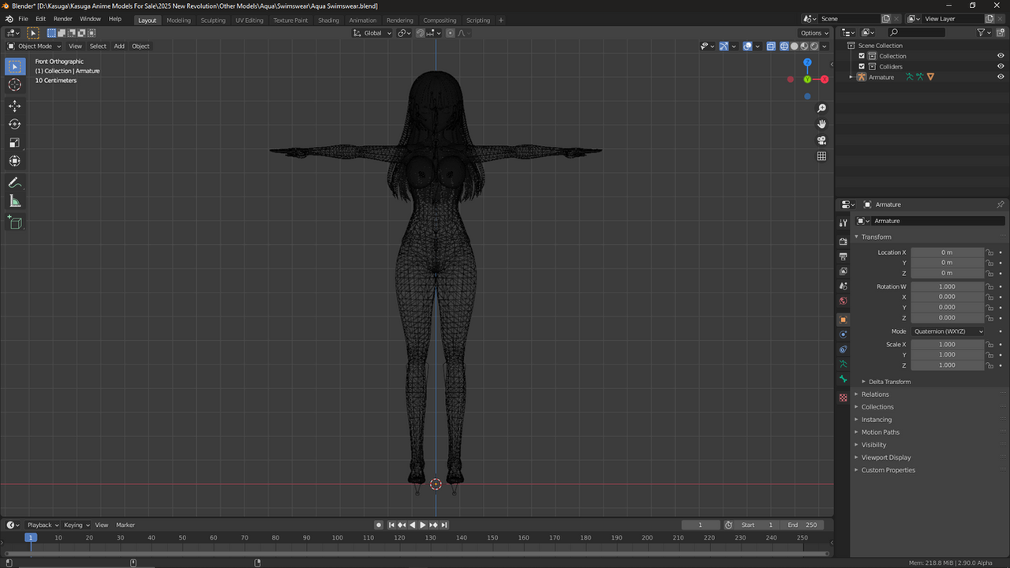The width and height of the screenshot is (1010, 568).
Task: Open the Tool properties tab
Action: [843, 223]
